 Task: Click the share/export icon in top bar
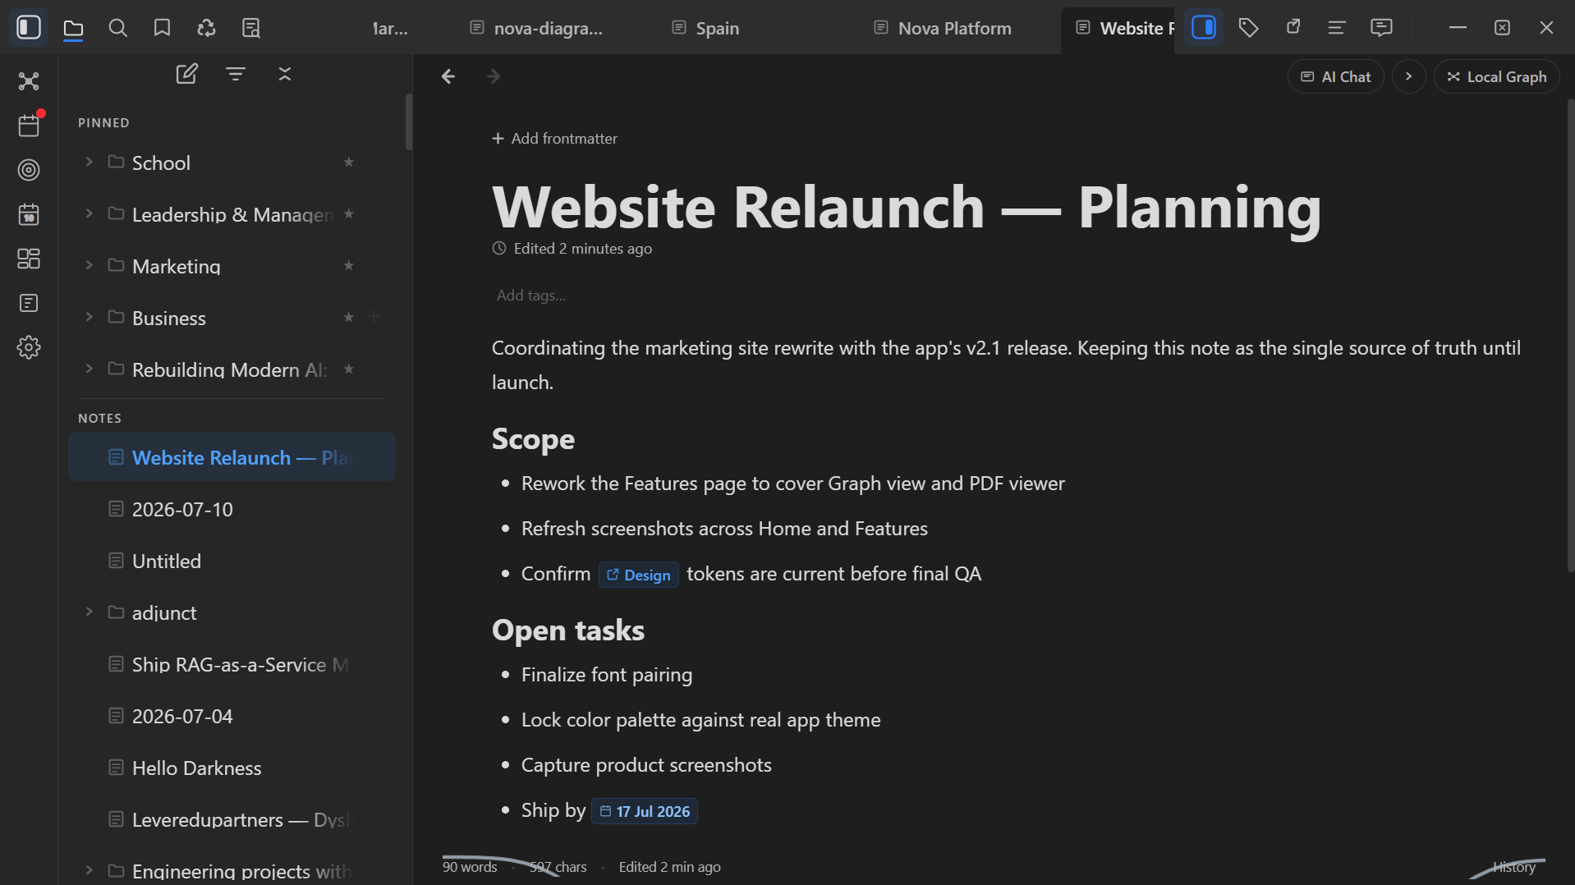(1293, 28)
